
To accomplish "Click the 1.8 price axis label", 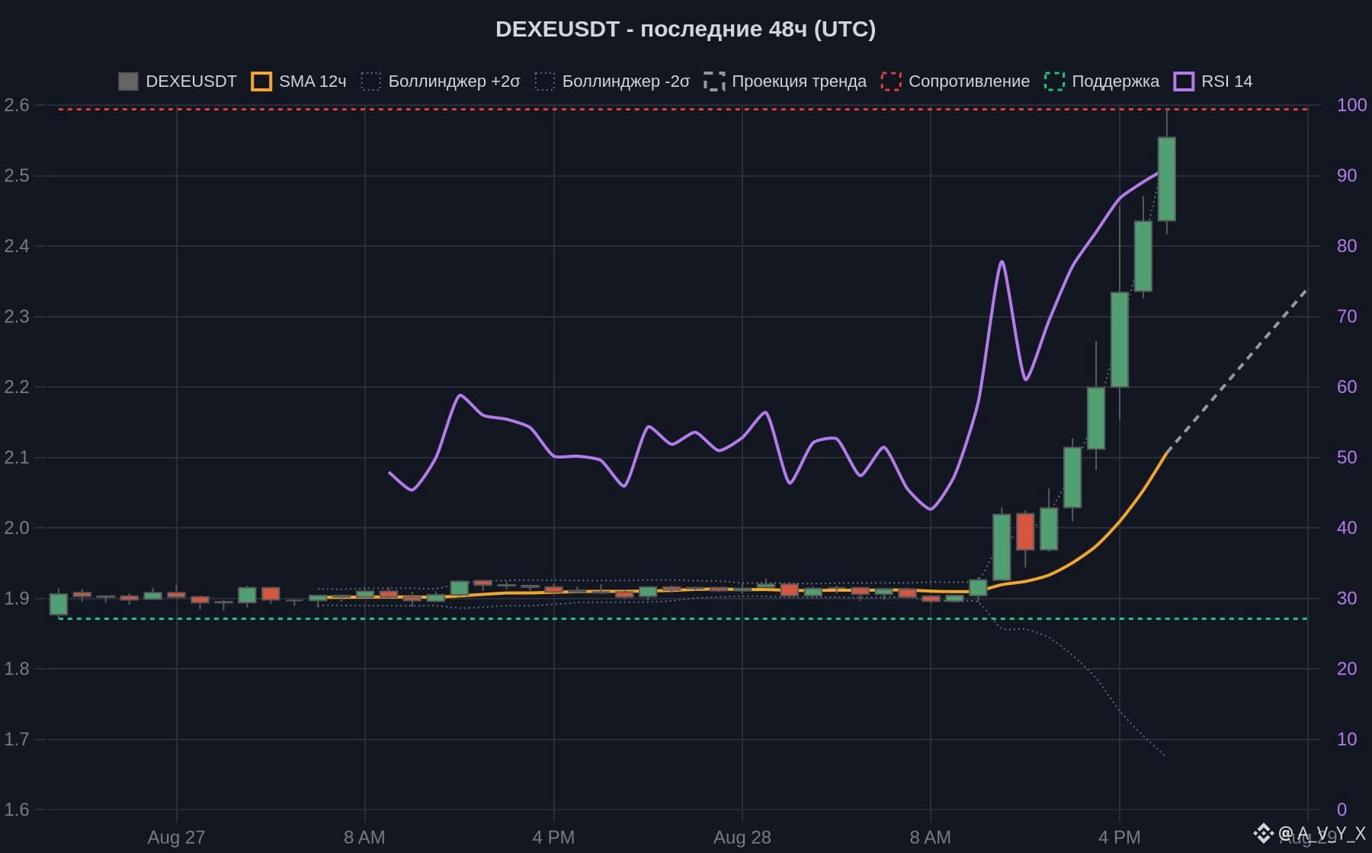I will pyautogui.click(x=17, y=669).
